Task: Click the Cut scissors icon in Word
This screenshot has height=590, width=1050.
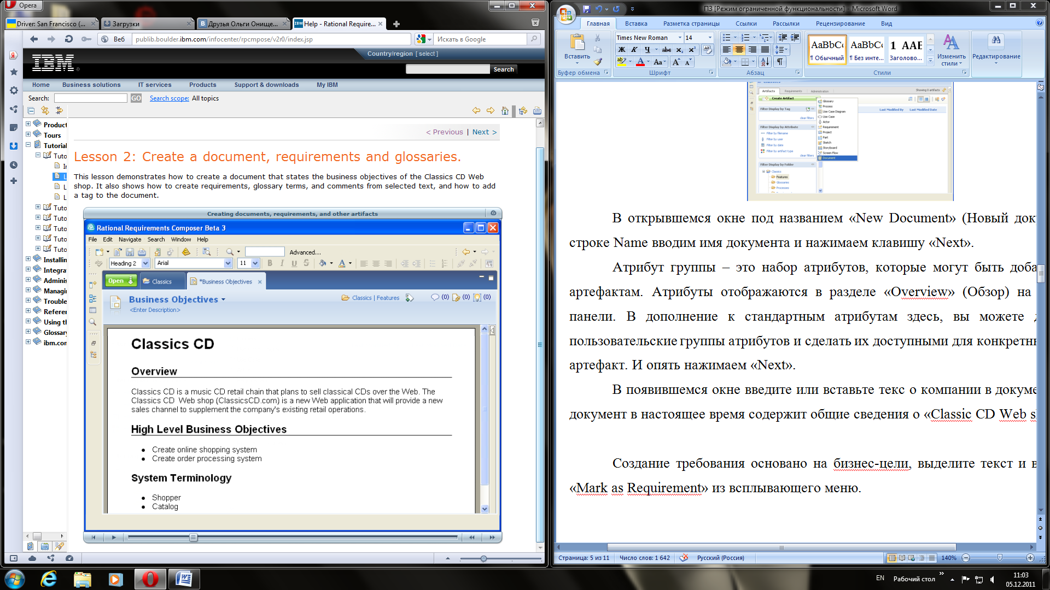Action: click(x=598, y=38)
